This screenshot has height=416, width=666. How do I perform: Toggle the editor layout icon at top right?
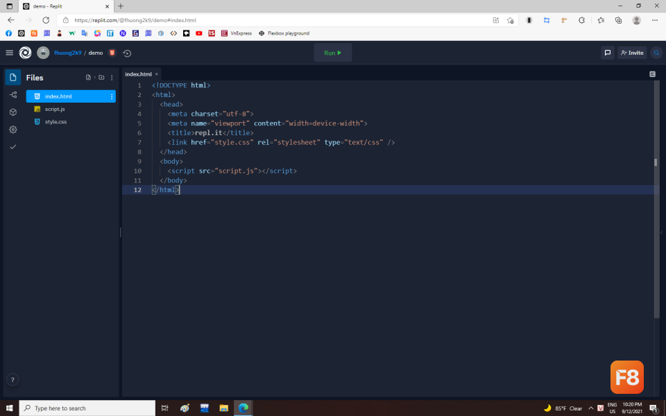pos(652,74)
